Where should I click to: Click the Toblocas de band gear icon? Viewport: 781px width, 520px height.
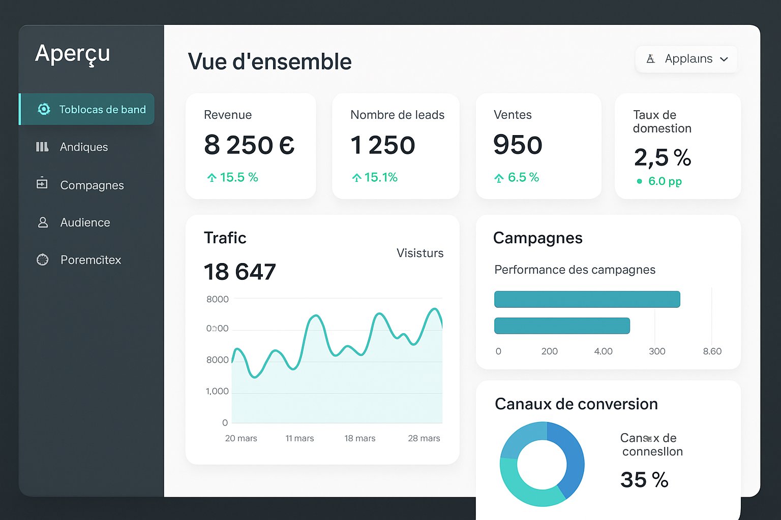click(44, 109)
